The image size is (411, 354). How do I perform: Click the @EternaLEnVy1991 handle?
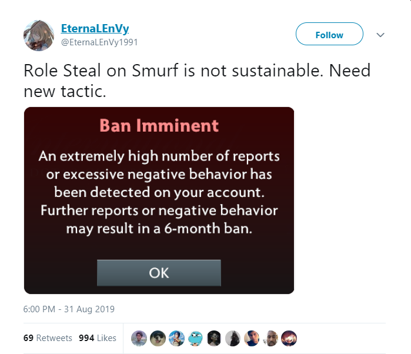click(100, 42)
